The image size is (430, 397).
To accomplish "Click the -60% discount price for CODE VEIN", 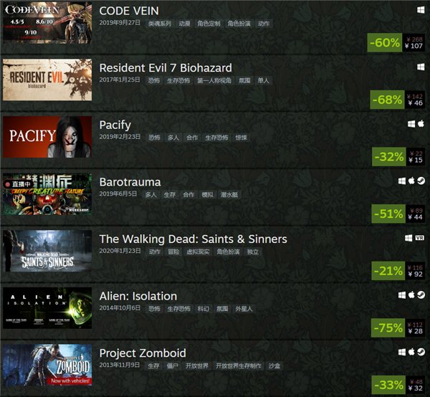I will coord(385,42).
